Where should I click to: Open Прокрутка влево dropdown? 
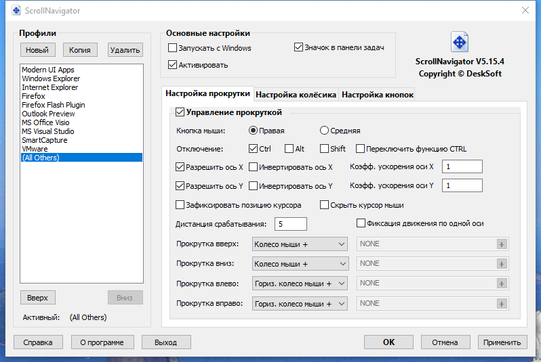300,284
